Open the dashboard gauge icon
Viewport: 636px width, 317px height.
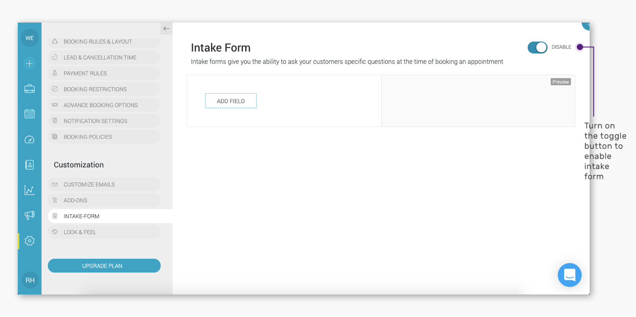(29, 139)
